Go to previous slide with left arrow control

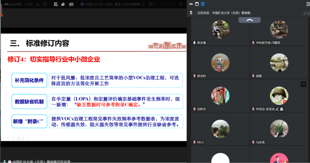pyautogui.click(x=3, y=139)
